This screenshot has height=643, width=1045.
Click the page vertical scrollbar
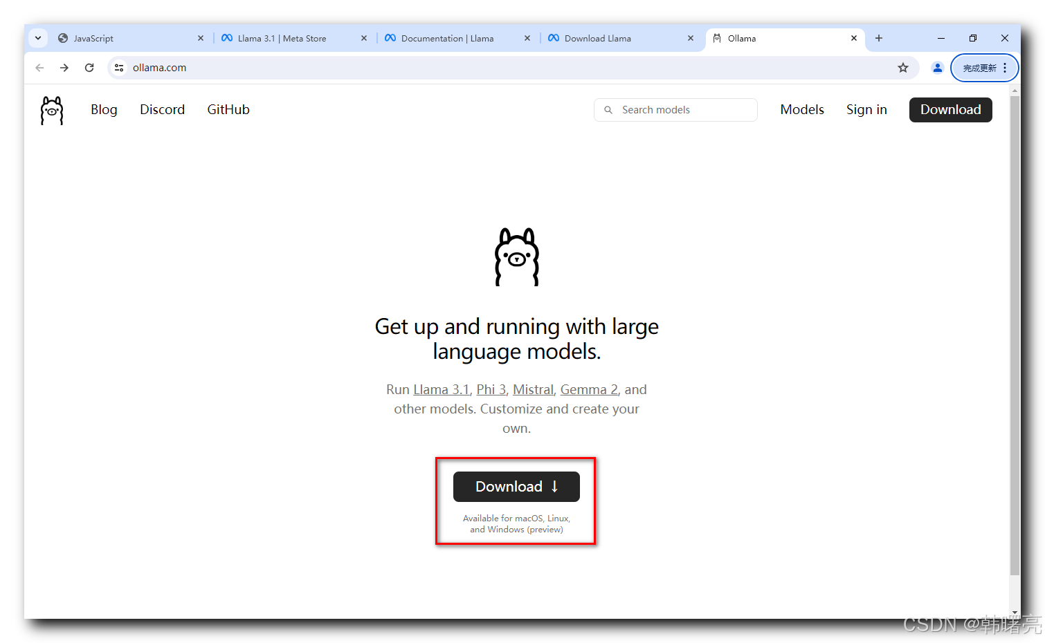tap(1015, 335)
